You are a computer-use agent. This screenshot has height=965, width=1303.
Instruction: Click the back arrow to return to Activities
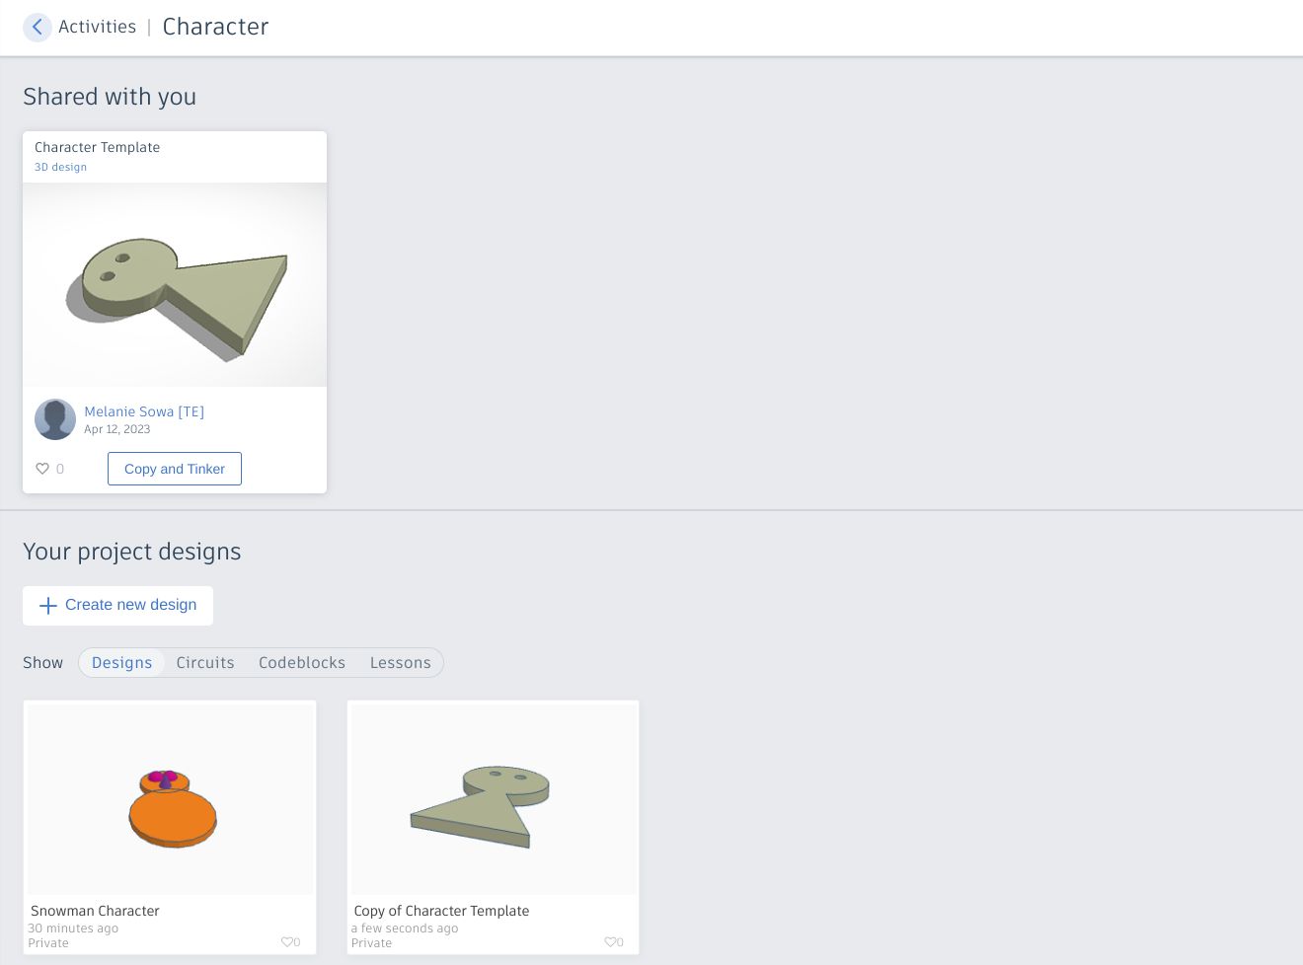coord(38,28)
